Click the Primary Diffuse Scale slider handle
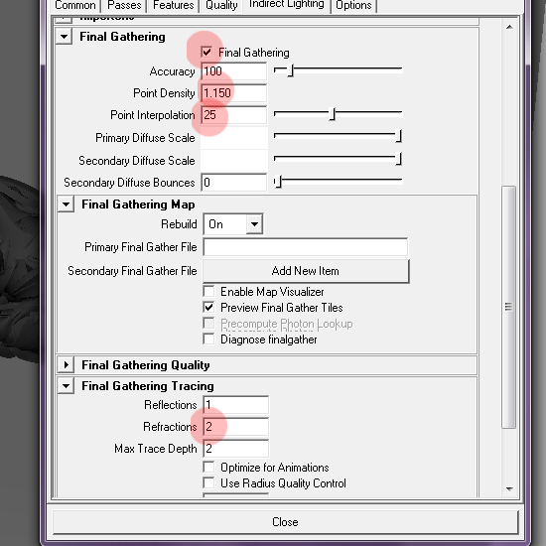The width and height of the screenshot is (546, 546). tap(399, 136)
